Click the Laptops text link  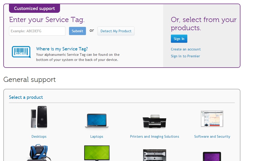point(97,136)
